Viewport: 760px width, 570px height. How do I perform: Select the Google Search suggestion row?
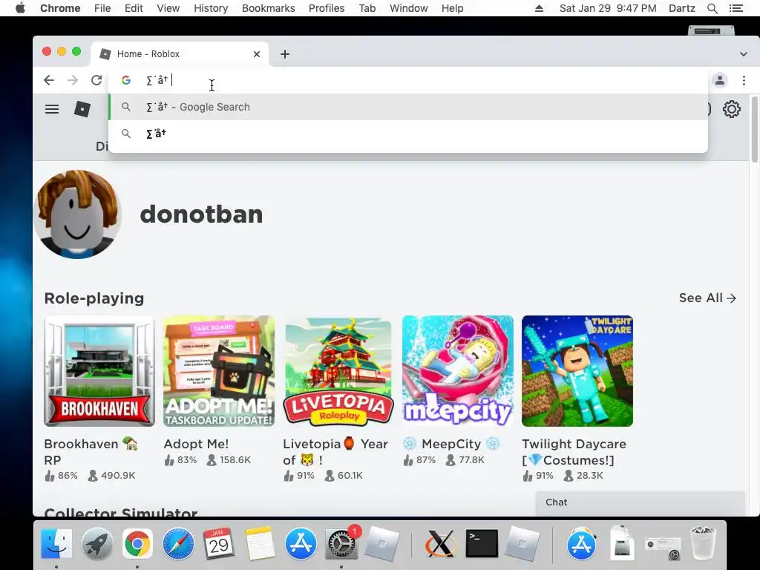tap(408, 107)
